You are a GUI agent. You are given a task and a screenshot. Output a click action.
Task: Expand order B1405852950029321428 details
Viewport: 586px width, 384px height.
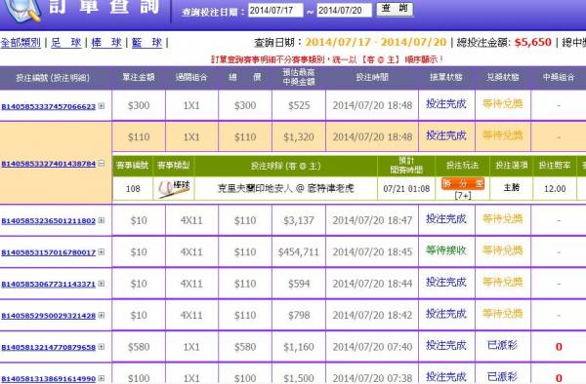tap(102, 316)
